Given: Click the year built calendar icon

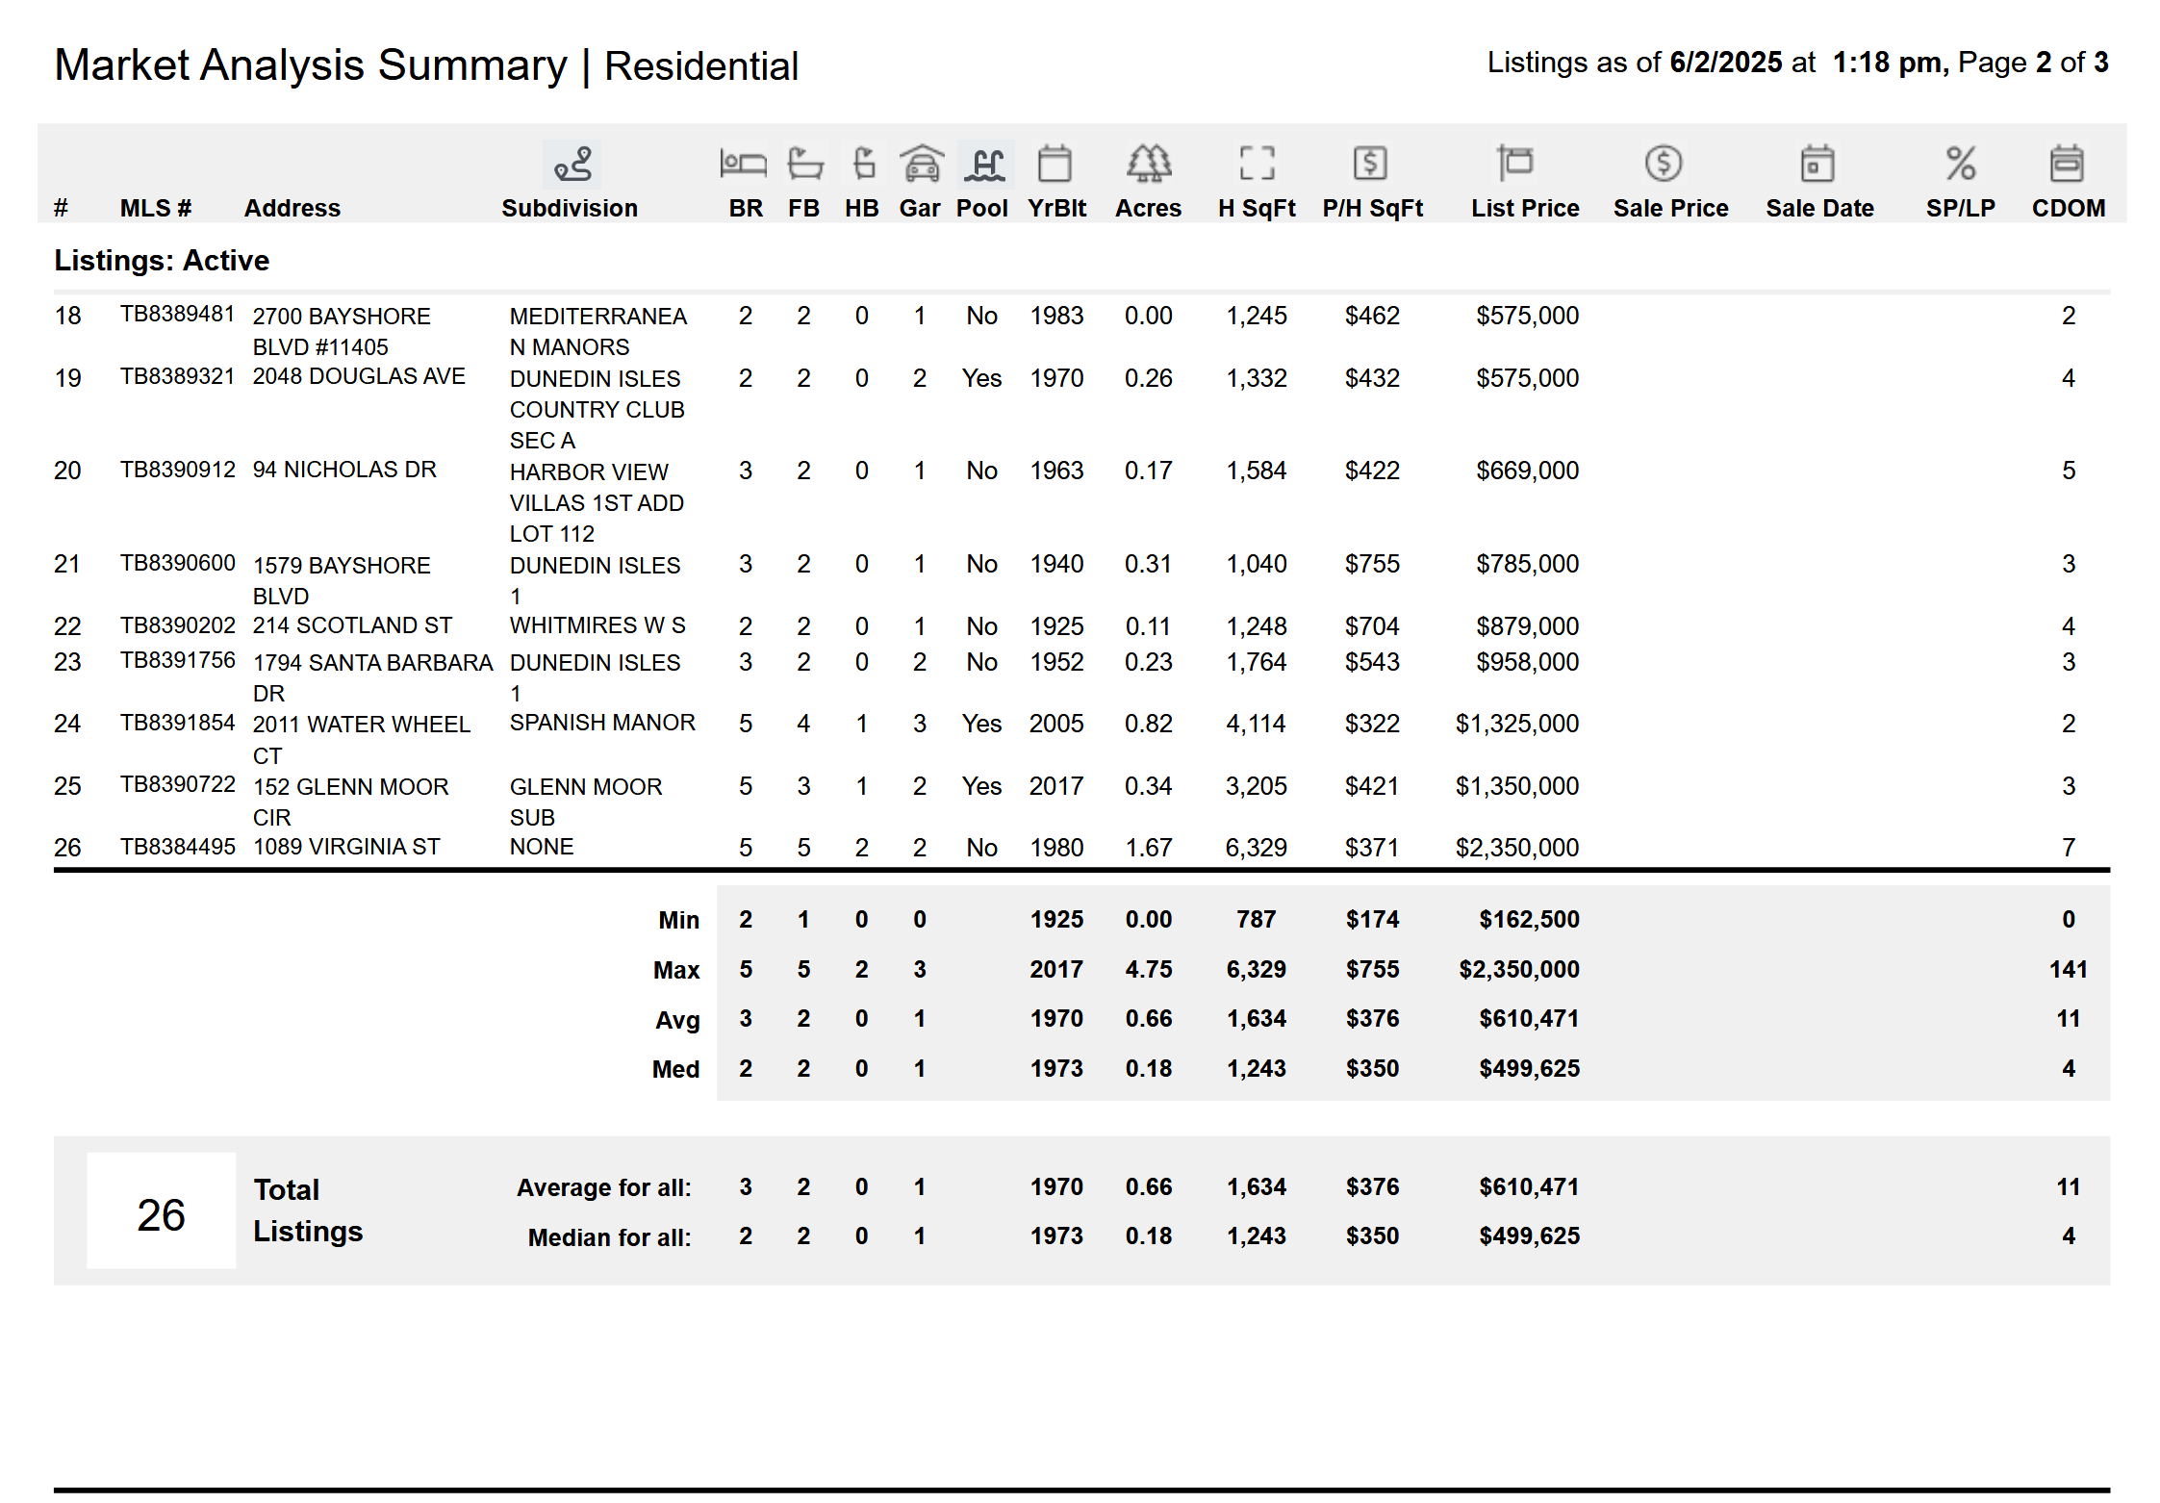Looking at the screenshot, I should pyautogui.click(x=1055, y=164).
